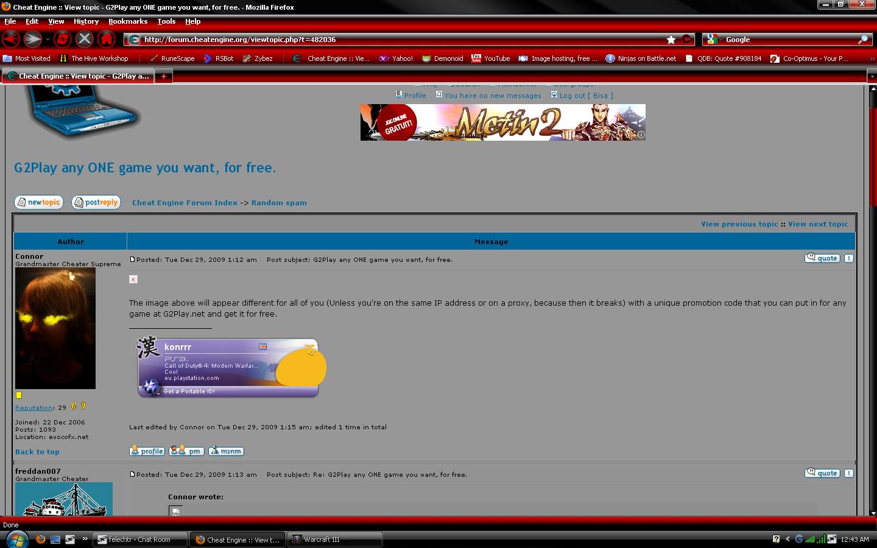Click the small post icon before Connor's posted date
The image size is (877, 548).
(x=132, y=259)
